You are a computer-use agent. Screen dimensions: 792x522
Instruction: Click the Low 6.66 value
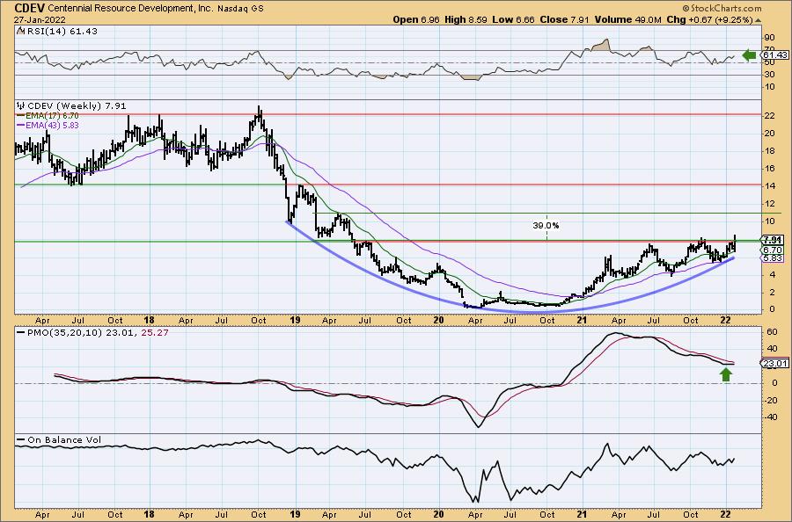514,19
